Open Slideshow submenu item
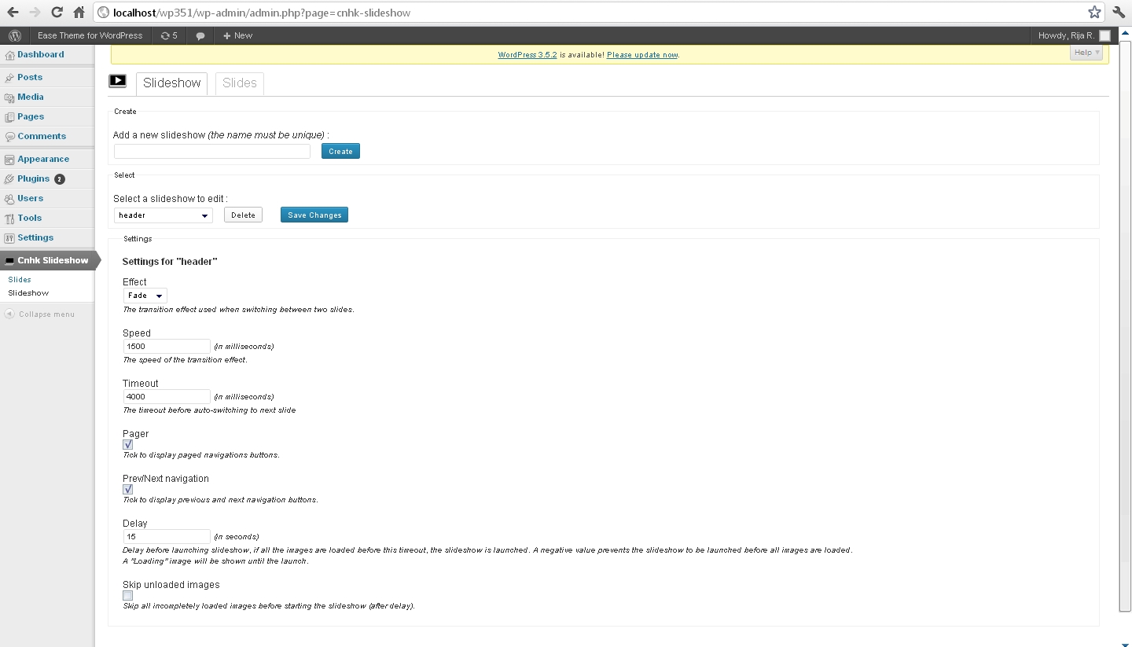This screenshot has width=1132, height=647. pyautogui.click(x=28, y=293)
